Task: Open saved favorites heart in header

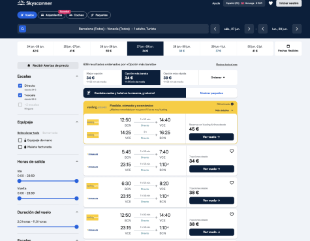Action: point(271,3)
